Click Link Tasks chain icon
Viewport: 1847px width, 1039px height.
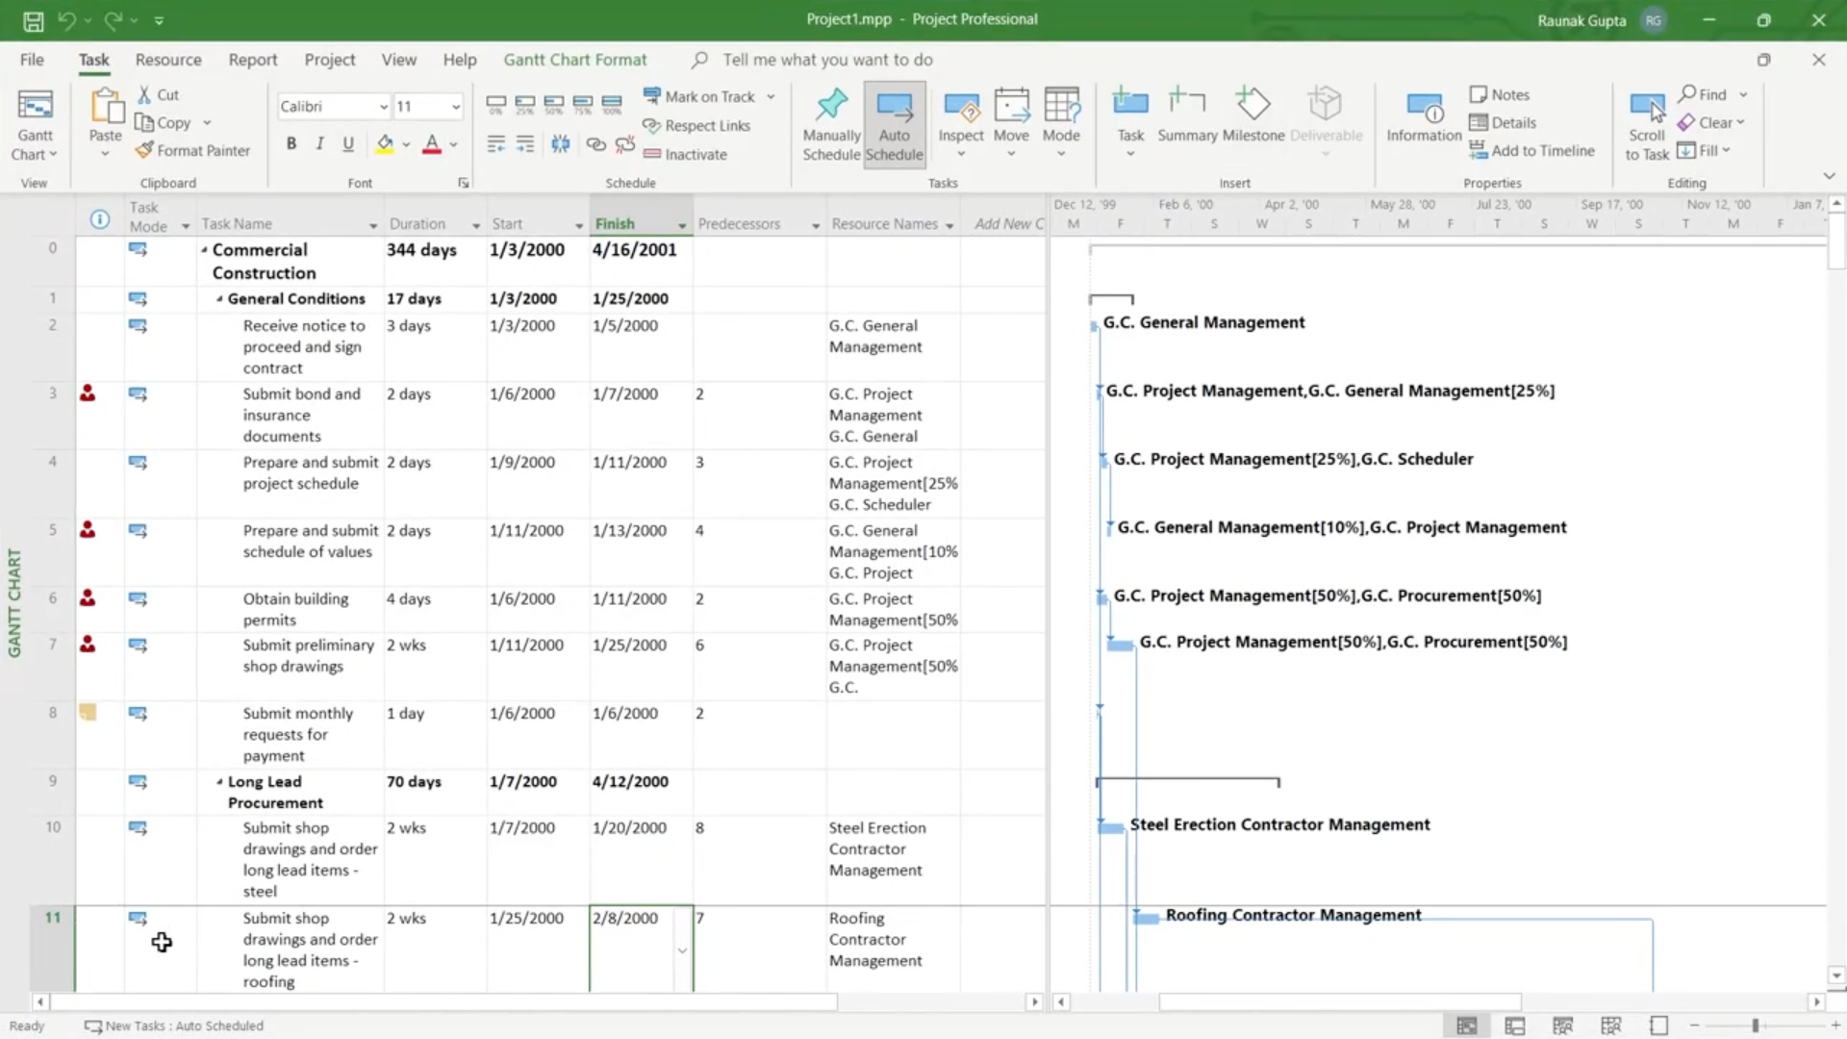(x=596, y=144)
